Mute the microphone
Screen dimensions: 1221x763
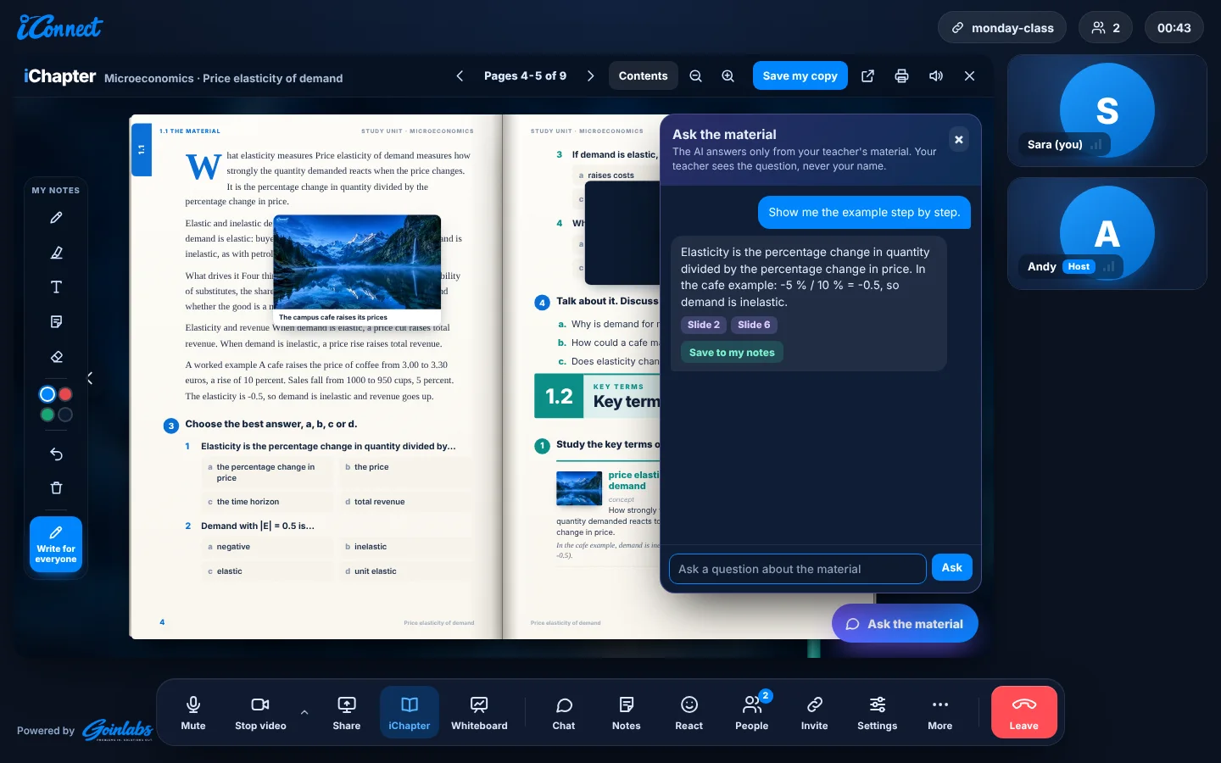point(193,713)
